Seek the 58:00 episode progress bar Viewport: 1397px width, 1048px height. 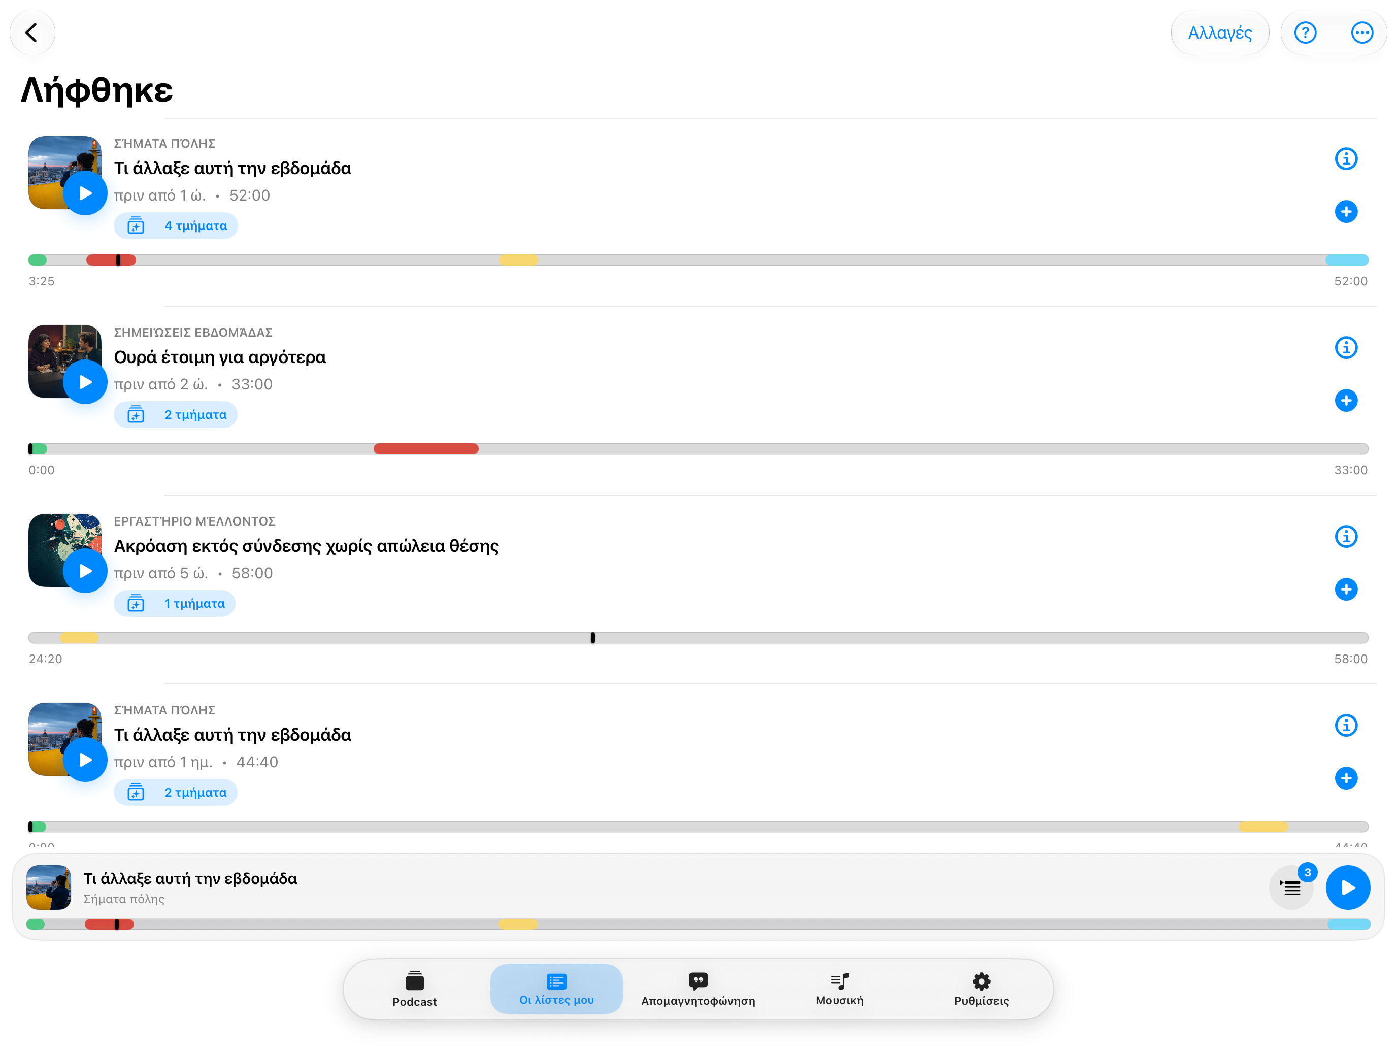[x=698, y=638]
